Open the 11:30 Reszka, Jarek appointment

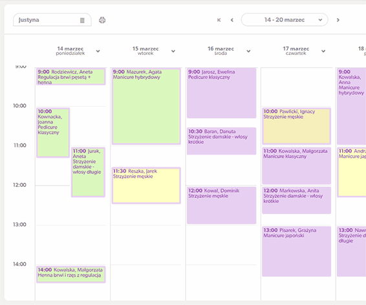coord(146,185)
